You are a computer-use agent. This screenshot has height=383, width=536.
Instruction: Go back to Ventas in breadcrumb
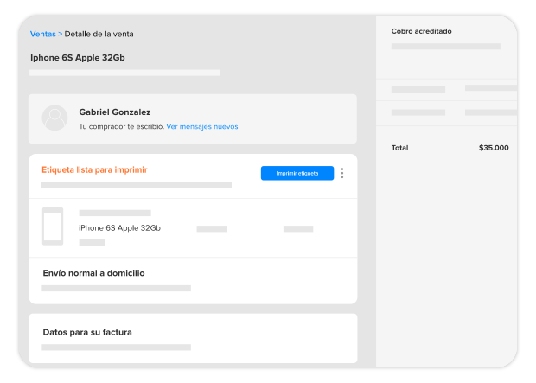[x=42, y=35]
